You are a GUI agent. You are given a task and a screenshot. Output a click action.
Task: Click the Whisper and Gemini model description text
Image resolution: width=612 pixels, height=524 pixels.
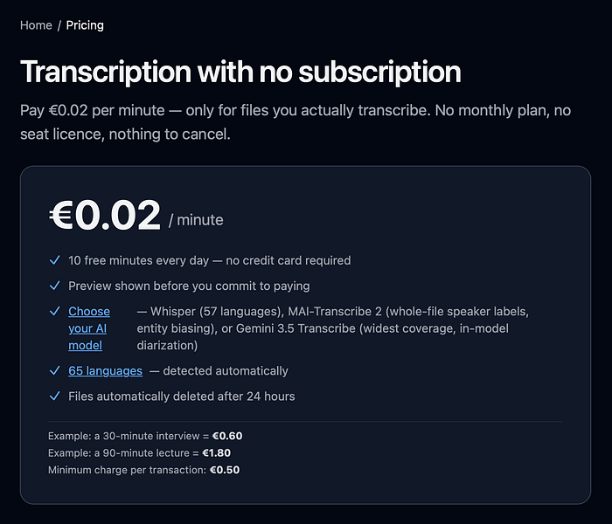point(332,328)
